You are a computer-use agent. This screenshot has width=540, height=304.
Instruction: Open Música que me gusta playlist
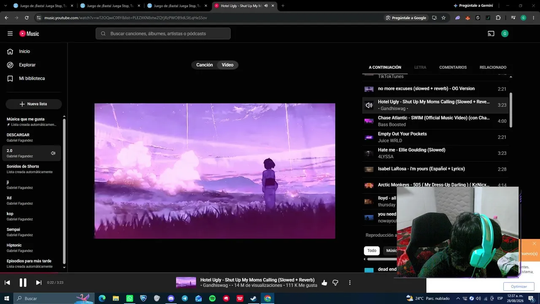(32, 122)
